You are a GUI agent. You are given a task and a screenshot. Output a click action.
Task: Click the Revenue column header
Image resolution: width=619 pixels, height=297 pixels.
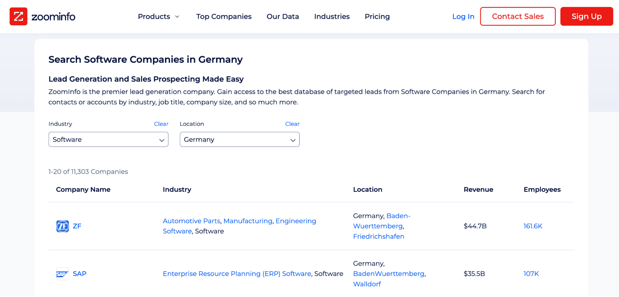tap(478, 189)
